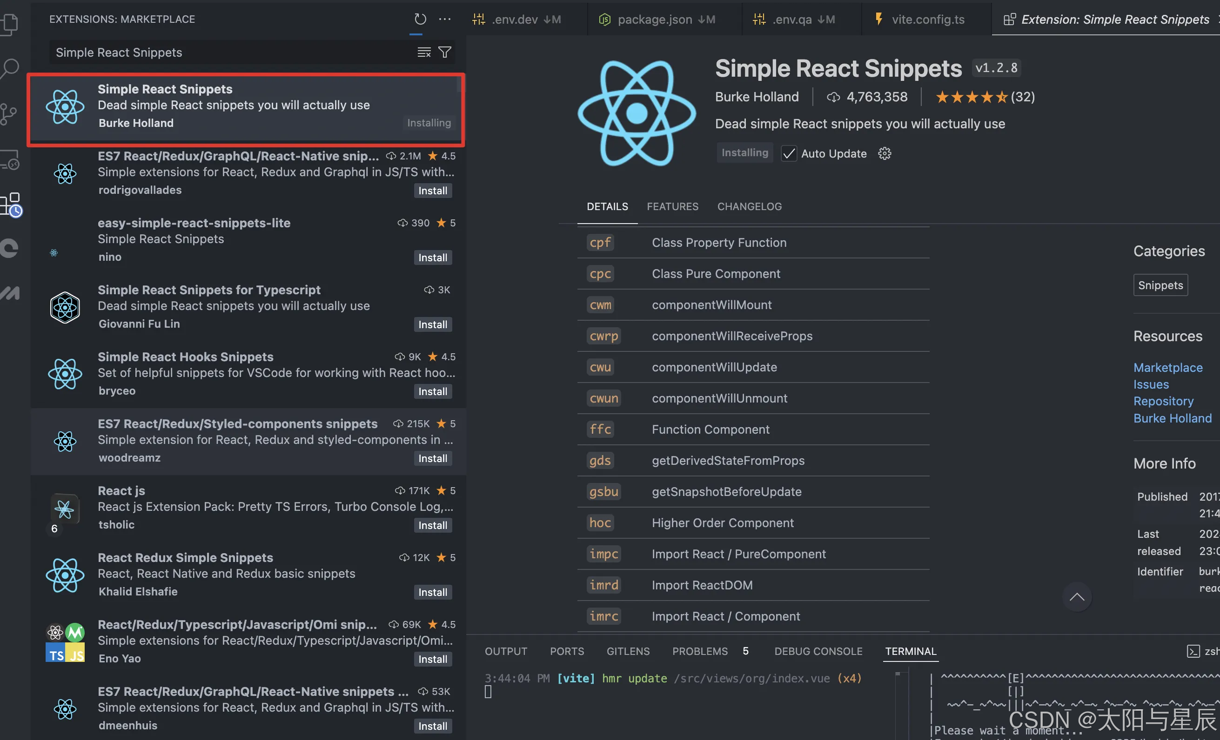
Task: Open the Manage gear for Simple React Snippets
Action: (885, 153)
